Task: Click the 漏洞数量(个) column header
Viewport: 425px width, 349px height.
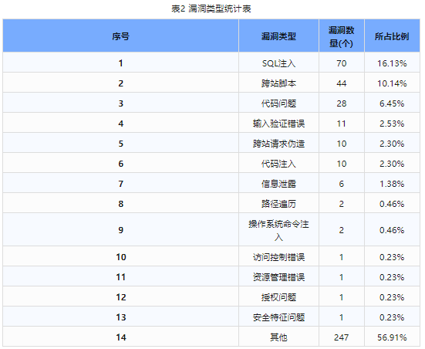Action: [342, 36]
